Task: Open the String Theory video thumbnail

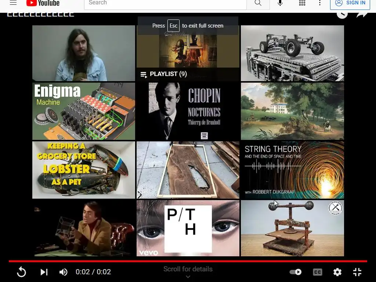Action: click(x=292, y=170)
